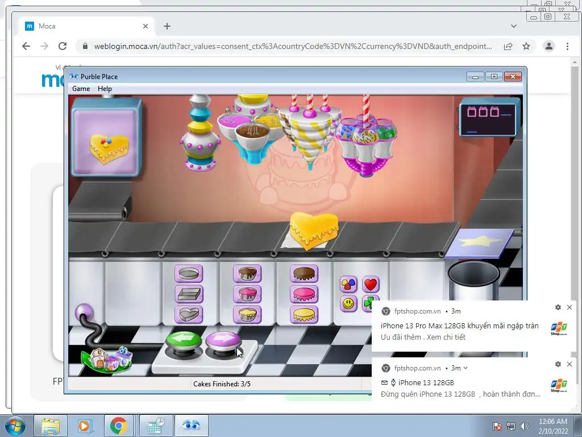This screenshot has height=437, width=582.
Task: Click the metal trash bin
Action: [x=473, y=280]
